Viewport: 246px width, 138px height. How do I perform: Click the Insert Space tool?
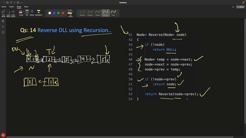click(x=13, y=13)
